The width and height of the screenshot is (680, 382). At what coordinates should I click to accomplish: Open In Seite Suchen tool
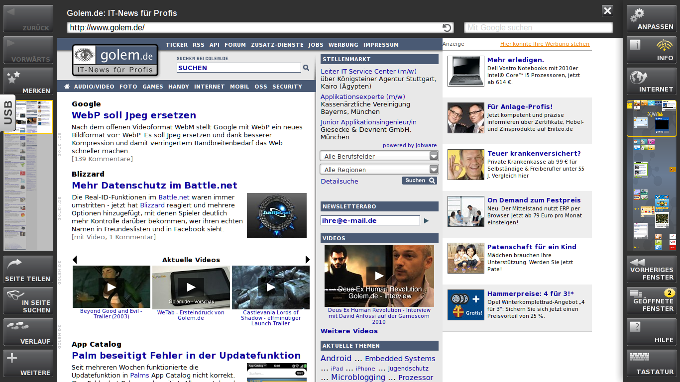click(x=28, y=301)
